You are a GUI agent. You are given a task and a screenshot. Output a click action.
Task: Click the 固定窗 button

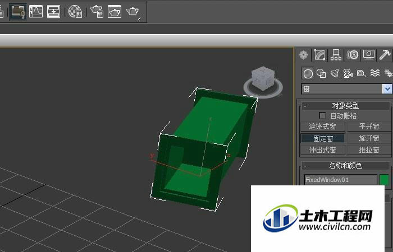(x=322, y=138)
